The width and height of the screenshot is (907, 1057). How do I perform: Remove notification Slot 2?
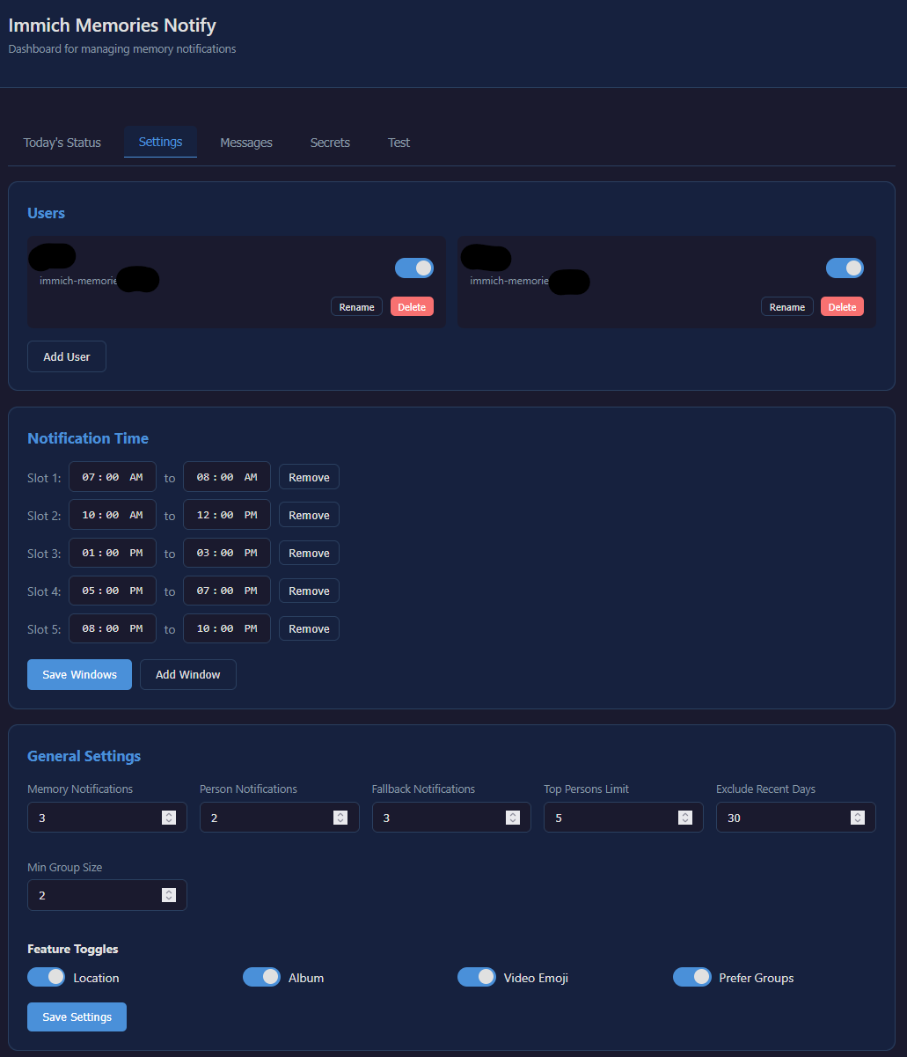coord(309,515)
